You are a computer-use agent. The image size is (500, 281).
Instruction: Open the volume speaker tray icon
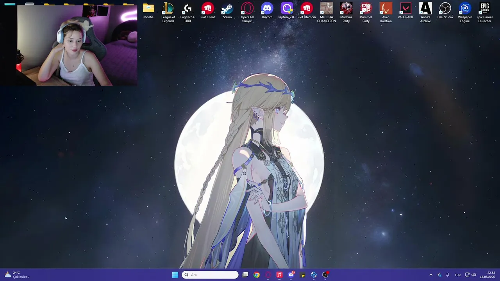click(x=474, y=275)
